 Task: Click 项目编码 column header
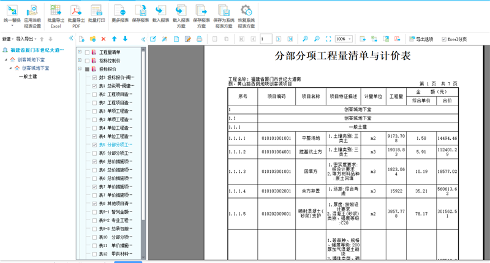tap(277, 96)
